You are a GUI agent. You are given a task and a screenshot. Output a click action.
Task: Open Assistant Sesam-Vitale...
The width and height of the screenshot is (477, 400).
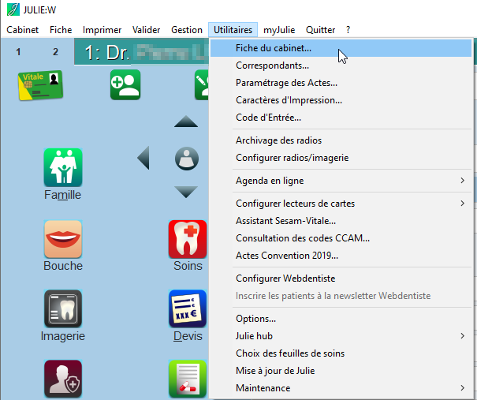(x=341, y=221)
